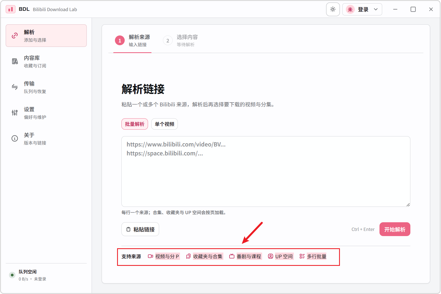The width and height of the screenshot is (441, 294).
Task: Close the BDL window
Action: coord(431,9)
